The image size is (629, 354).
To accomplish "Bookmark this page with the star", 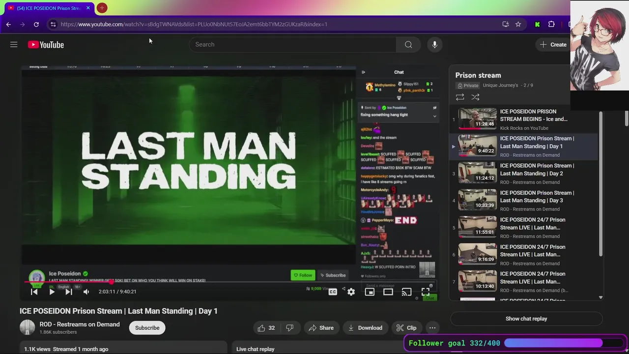I will [x=518, y=24].
